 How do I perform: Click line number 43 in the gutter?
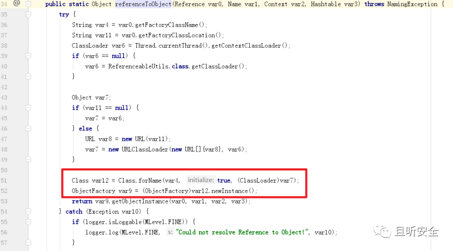4,98
